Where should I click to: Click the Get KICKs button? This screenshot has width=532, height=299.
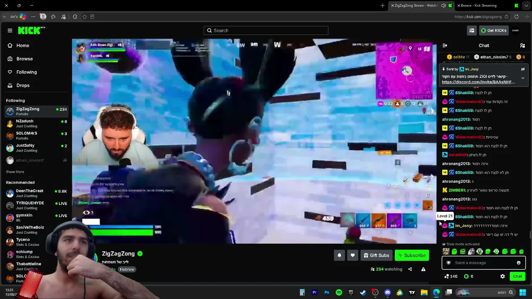pyautogui.click(x=493, y=30)
